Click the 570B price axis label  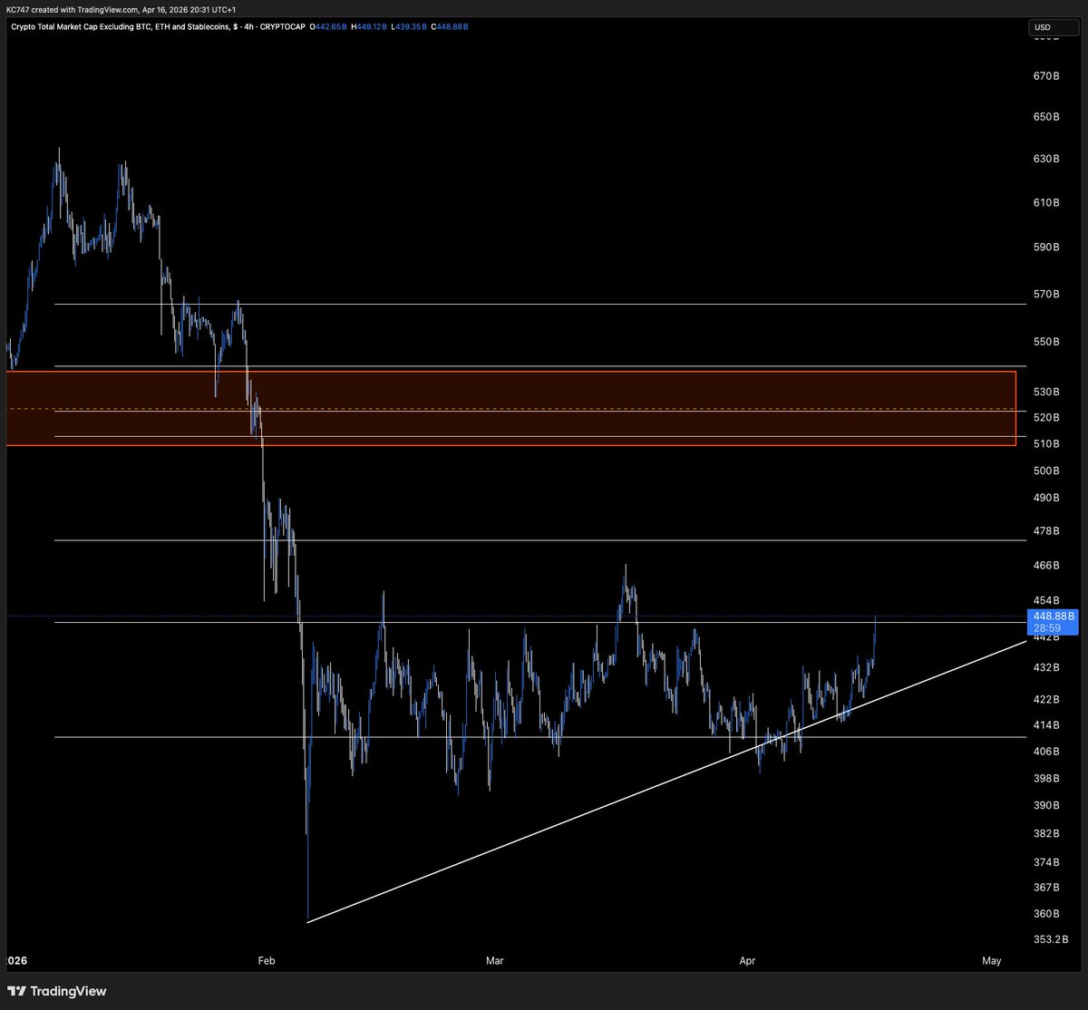pyautogui.click(x=1045, y=294)
